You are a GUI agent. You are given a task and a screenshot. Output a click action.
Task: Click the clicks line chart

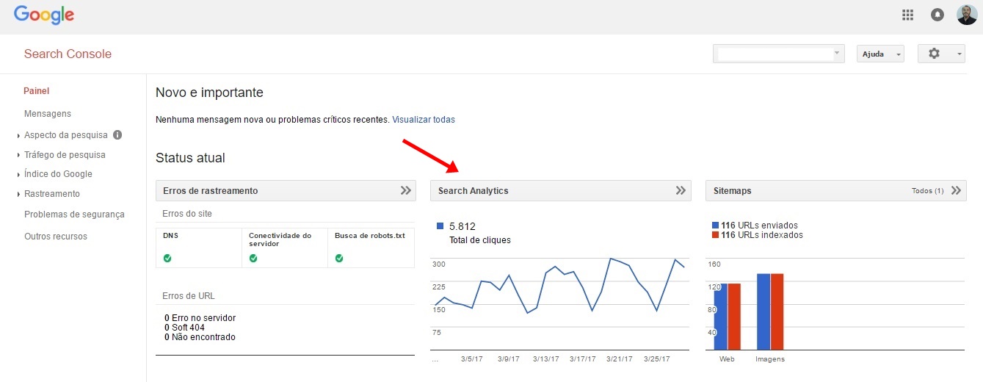[x=560, y=304]
